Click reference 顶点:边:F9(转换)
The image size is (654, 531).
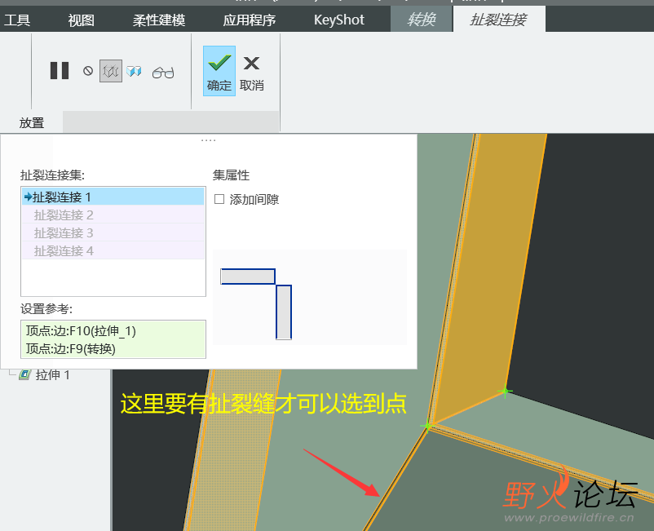tap(70, 348)
